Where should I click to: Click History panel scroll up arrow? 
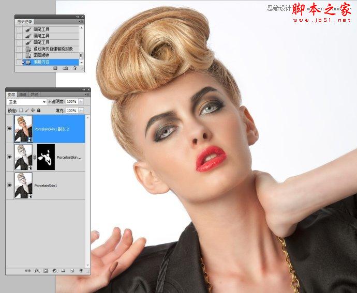click(x=82, y=28)
